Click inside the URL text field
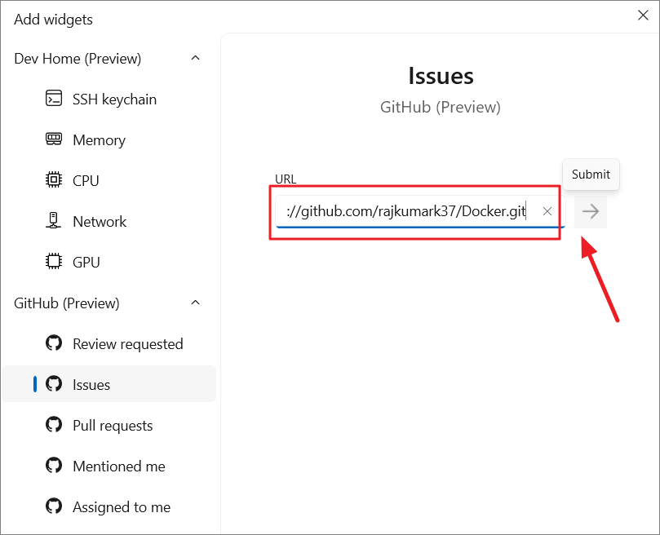Screen dimensions: 660x535 [408, 210]
